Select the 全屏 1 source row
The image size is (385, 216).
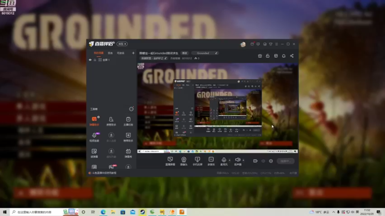pos(112,60)
